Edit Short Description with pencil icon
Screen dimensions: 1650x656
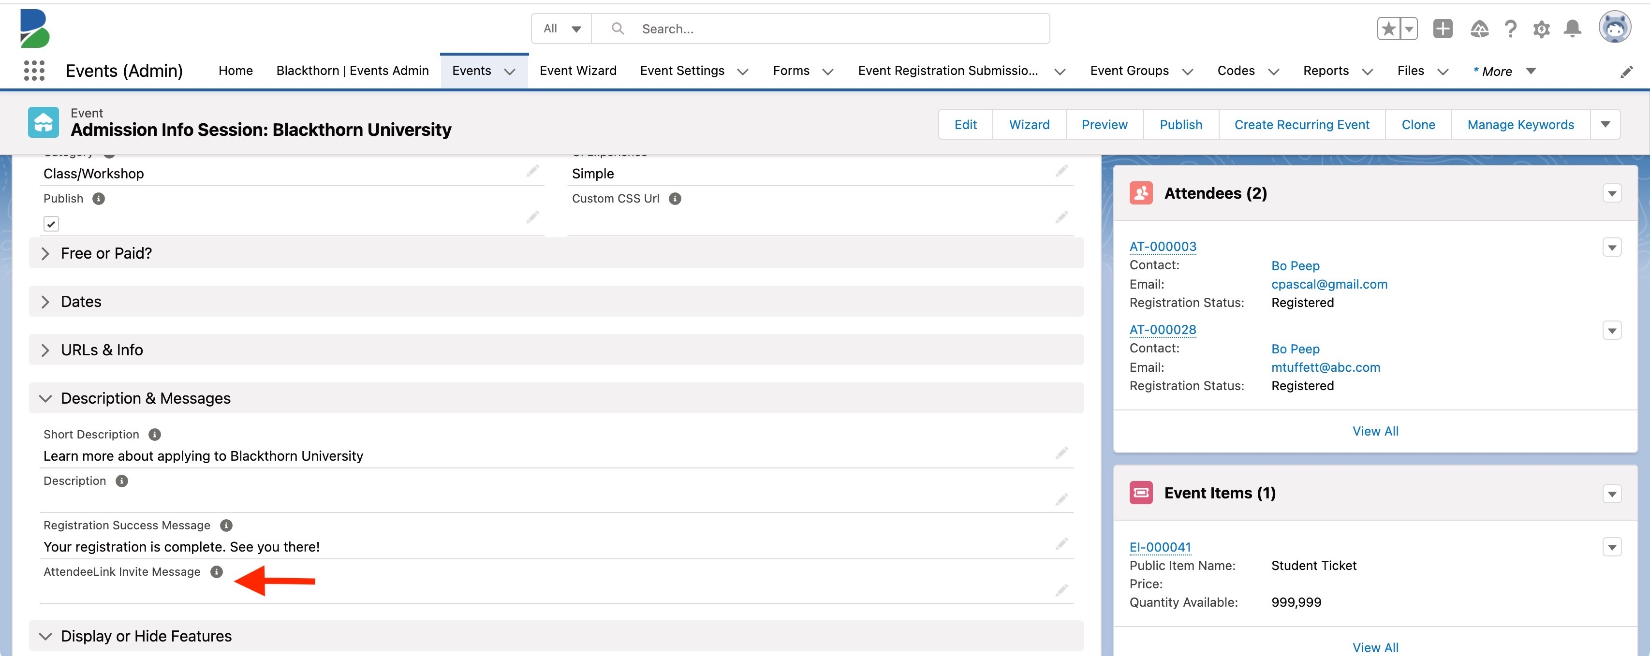click(1061, 452)
